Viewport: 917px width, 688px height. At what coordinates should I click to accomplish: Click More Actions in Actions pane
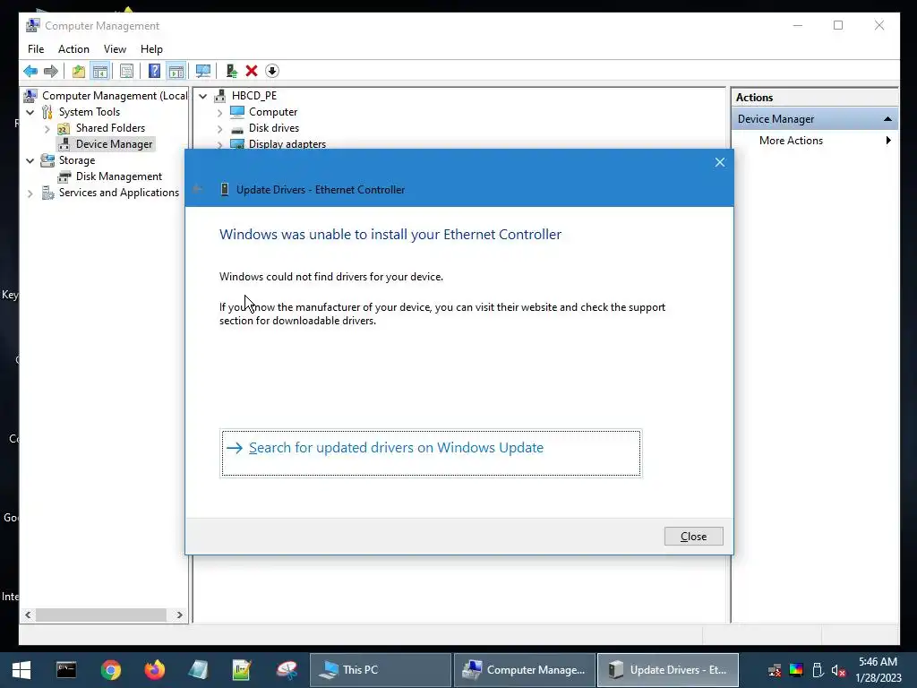[791, 141]
